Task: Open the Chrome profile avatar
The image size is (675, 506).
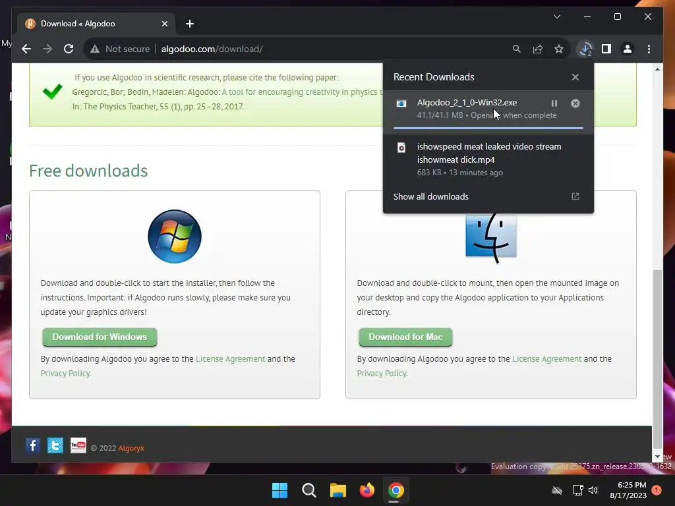Action: (x=628, y=49)
